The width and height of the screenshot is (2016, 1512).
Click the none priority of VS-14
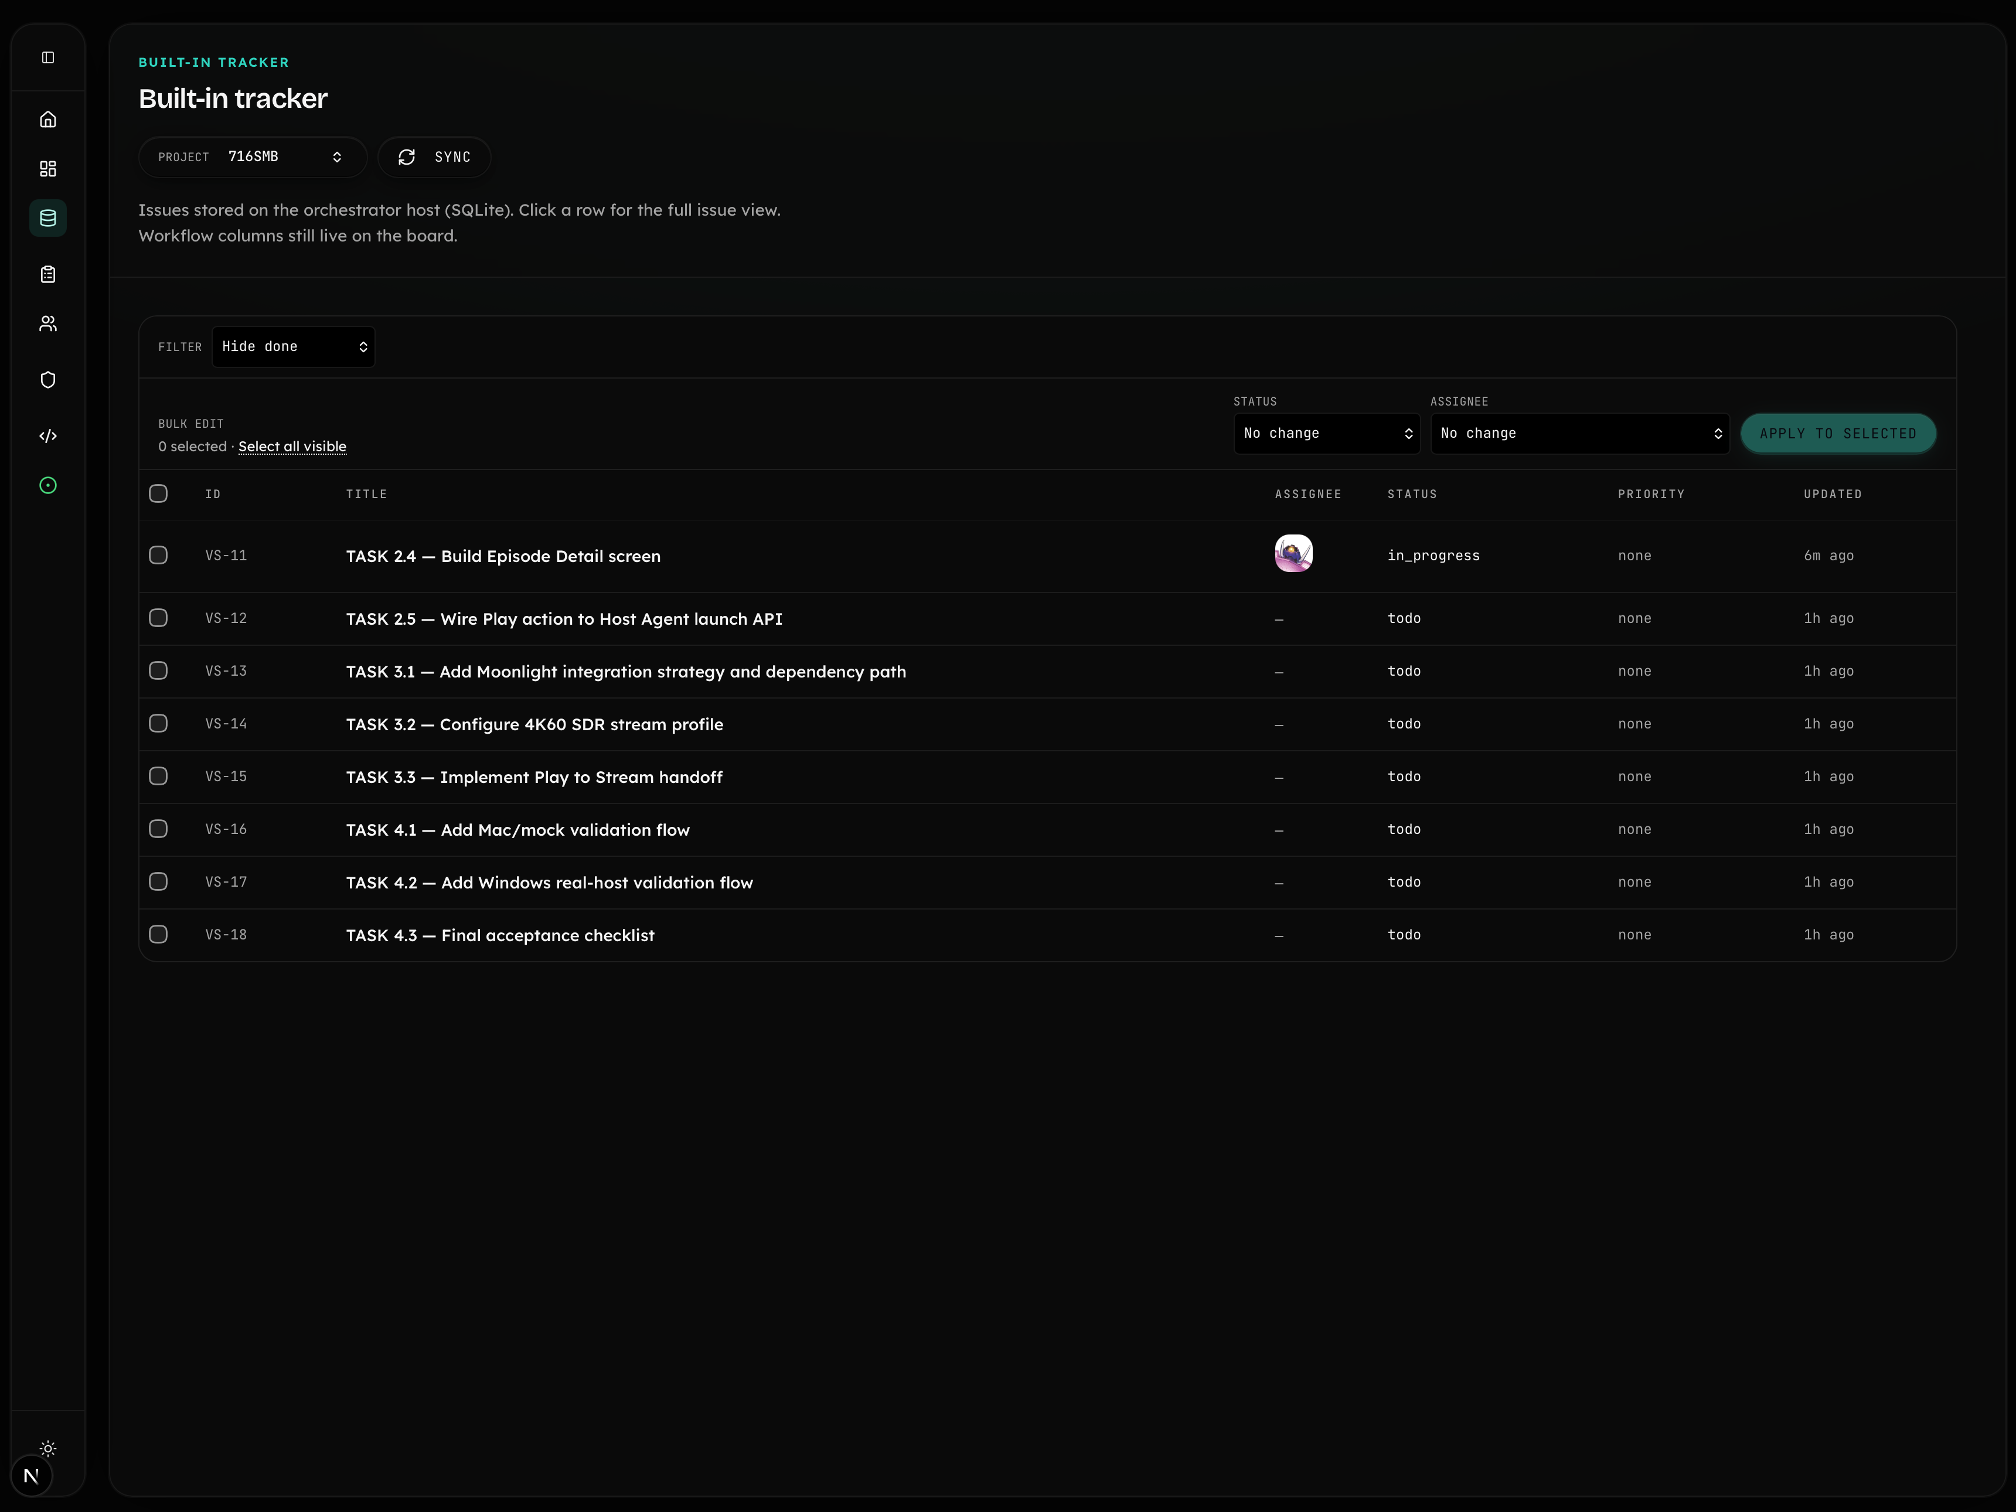point(1634,724)
